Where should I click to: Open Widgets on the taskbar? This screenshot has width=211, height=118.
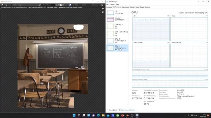pyautogui.click(x=89, y=115)
